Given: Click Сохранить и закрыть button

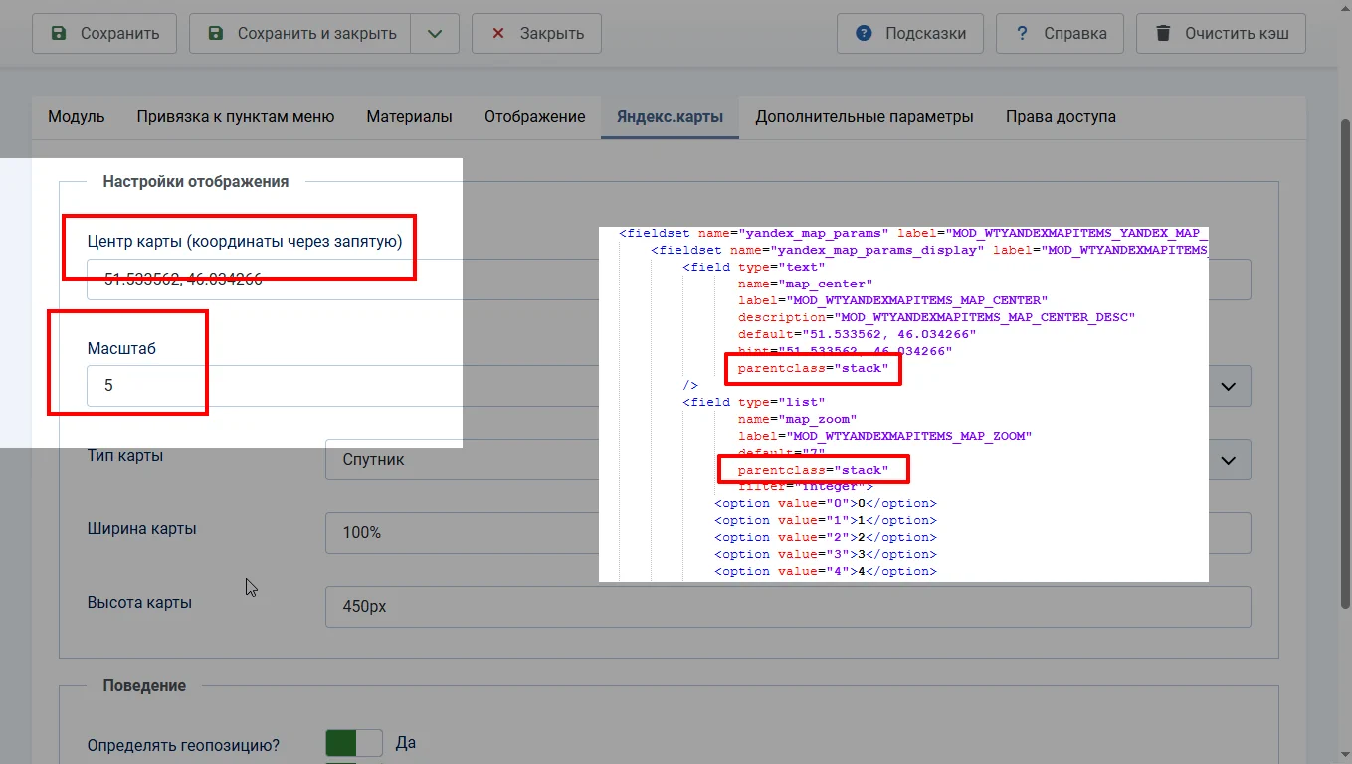Looking at the screenshot, I should (298, 33).
